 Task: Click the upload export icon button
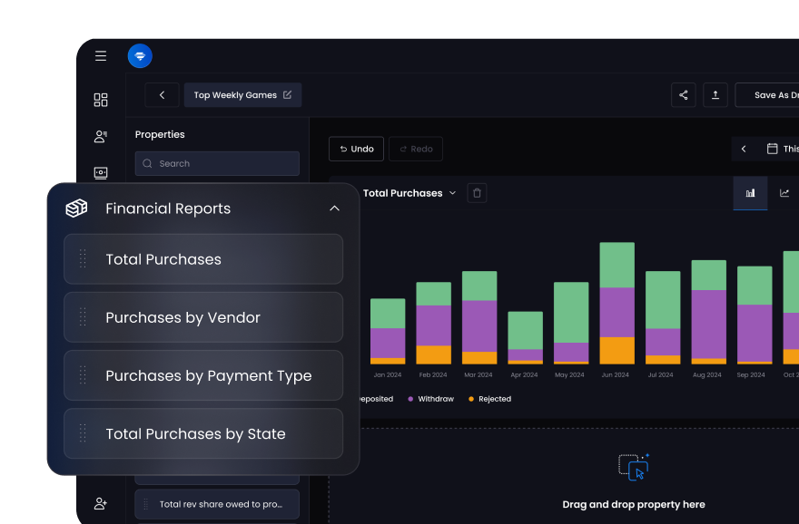point(715,95)
